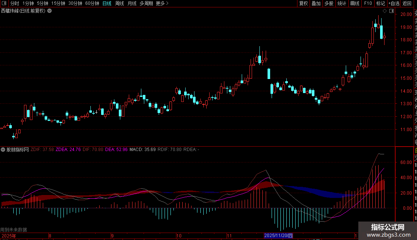Switch to the 分时 intraday view
This screenshot has height=240, width=417.
(15, 3)
